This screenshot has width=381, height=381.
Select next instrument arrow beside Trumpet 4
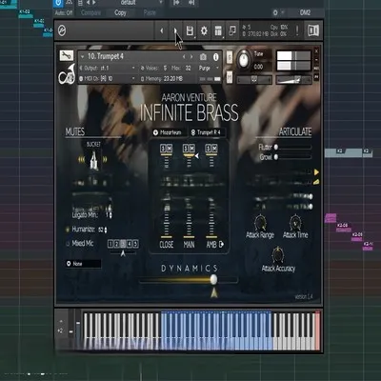[x=191, y=57]
